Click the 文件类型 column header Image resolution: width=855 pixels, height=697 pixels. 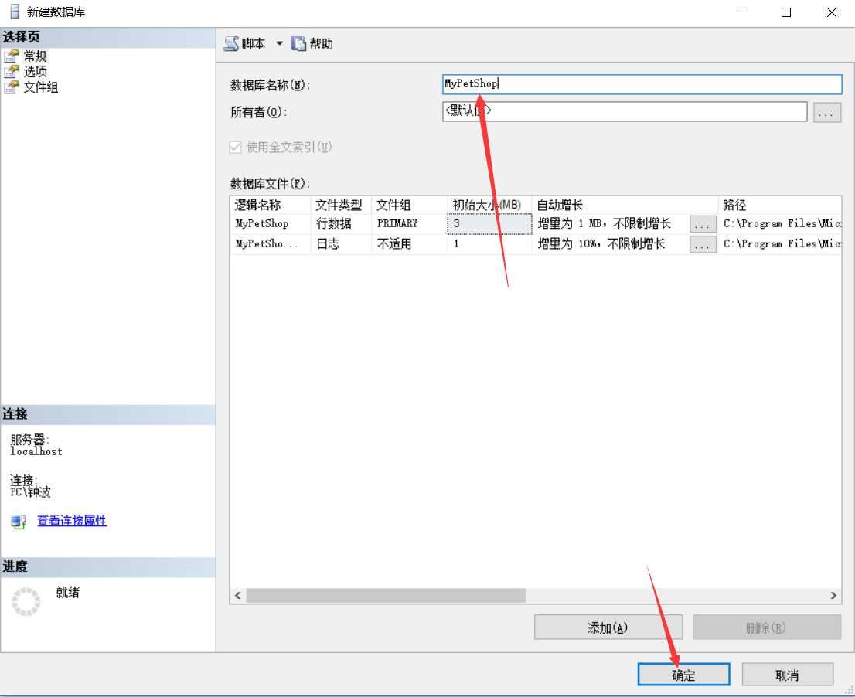(341, 205)
